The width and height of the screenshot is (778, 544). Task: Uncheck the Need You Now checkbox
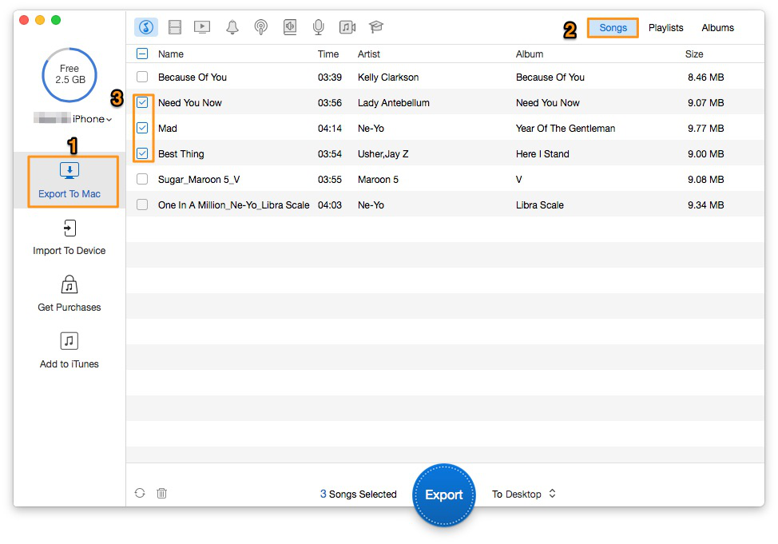click(142, 102)
